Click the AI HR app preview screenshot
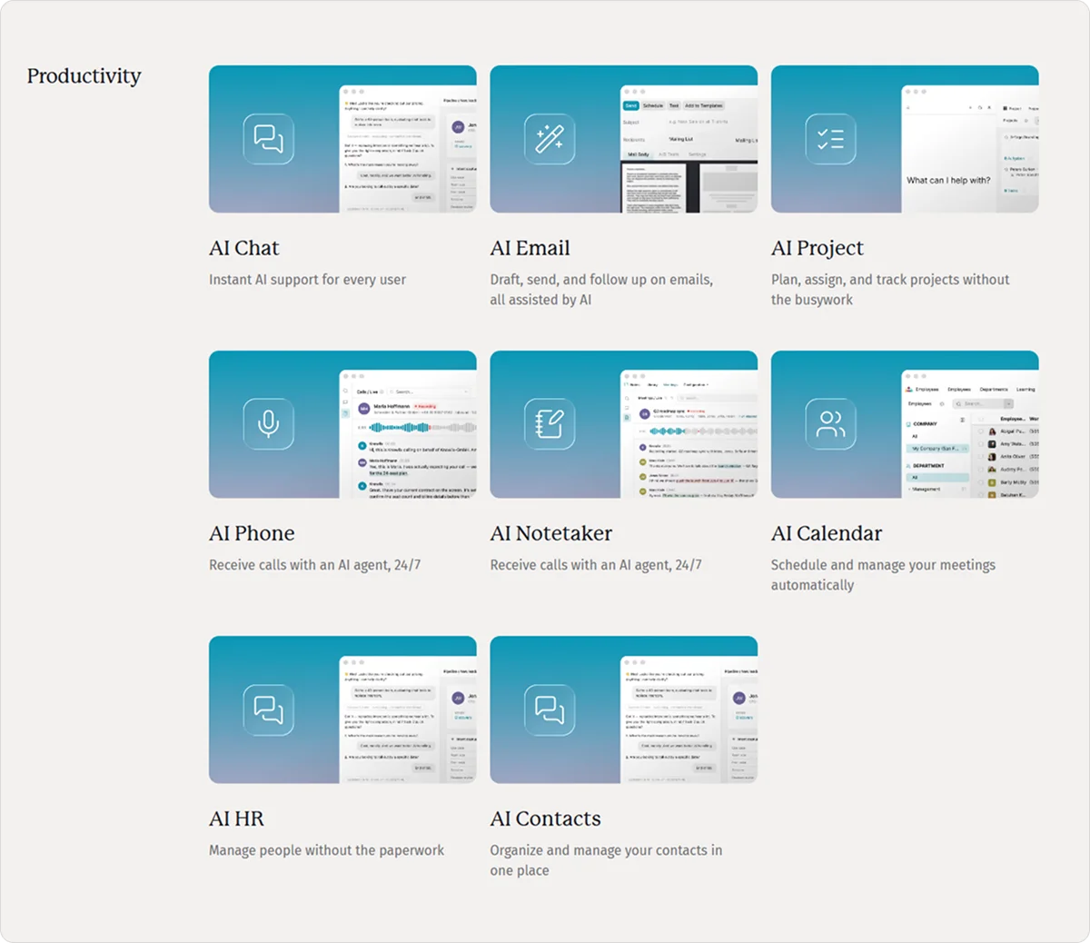Viewport: 1090px width, 943px height. [x=408, y=720]
